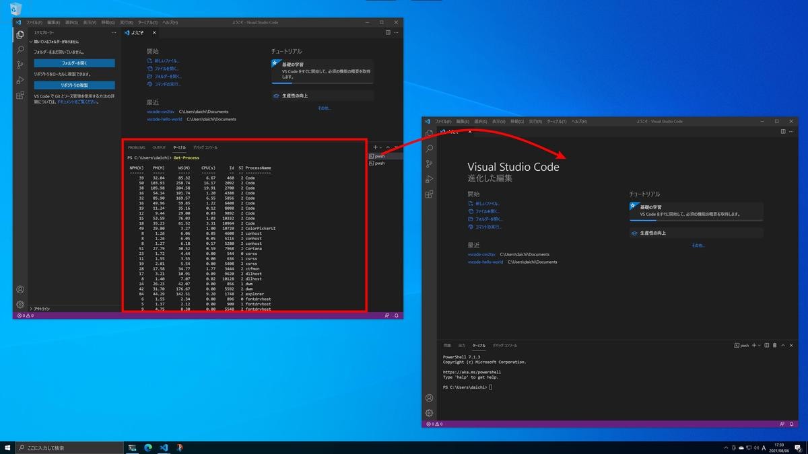This screenshot has height=454, width=808.
Task: Open ファイル(F) menu in left VS Code window
Action: [34, 22]
